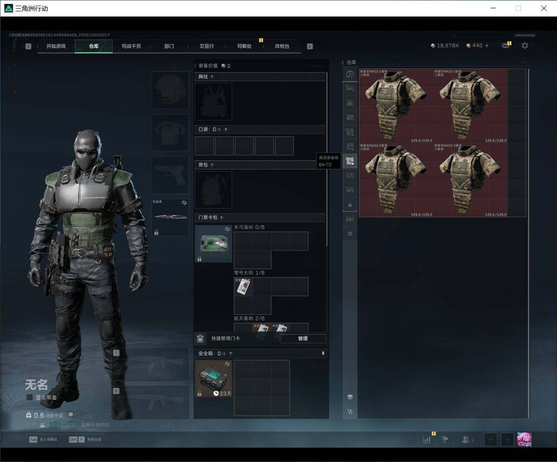The height and width of the screenshot is (462, 557).
Task: Open stash settings gear icon
Action: (350, 233)
